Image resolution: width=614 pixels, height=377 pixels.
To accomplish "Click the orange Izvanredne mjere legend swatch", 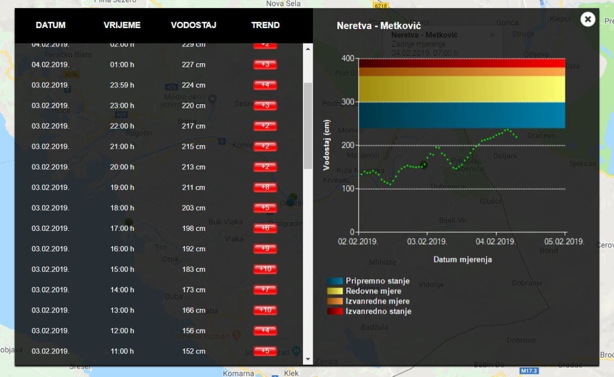I will [x=335, y=301].
